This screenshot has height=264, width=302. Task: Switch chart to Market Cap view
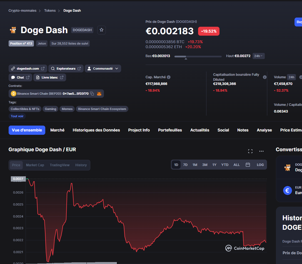click(x=35, y=165)
